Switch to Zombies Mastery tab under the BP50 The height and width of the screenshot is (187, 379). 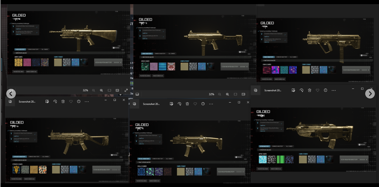(278, 146)
